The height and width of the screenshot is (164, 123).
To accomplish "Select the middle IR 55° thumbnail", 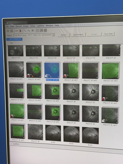I will point(71,134).
